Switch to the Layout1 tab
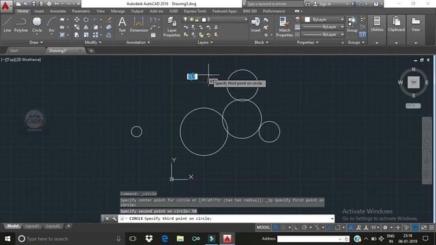Screen dimensions: 436x245 [32, 226]
